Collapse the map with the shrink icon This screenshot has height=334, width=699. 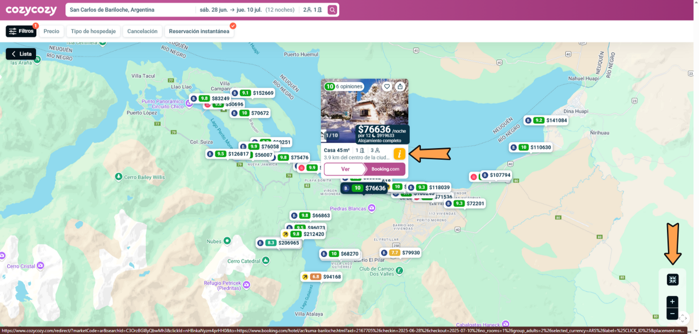tap(672, 280)
